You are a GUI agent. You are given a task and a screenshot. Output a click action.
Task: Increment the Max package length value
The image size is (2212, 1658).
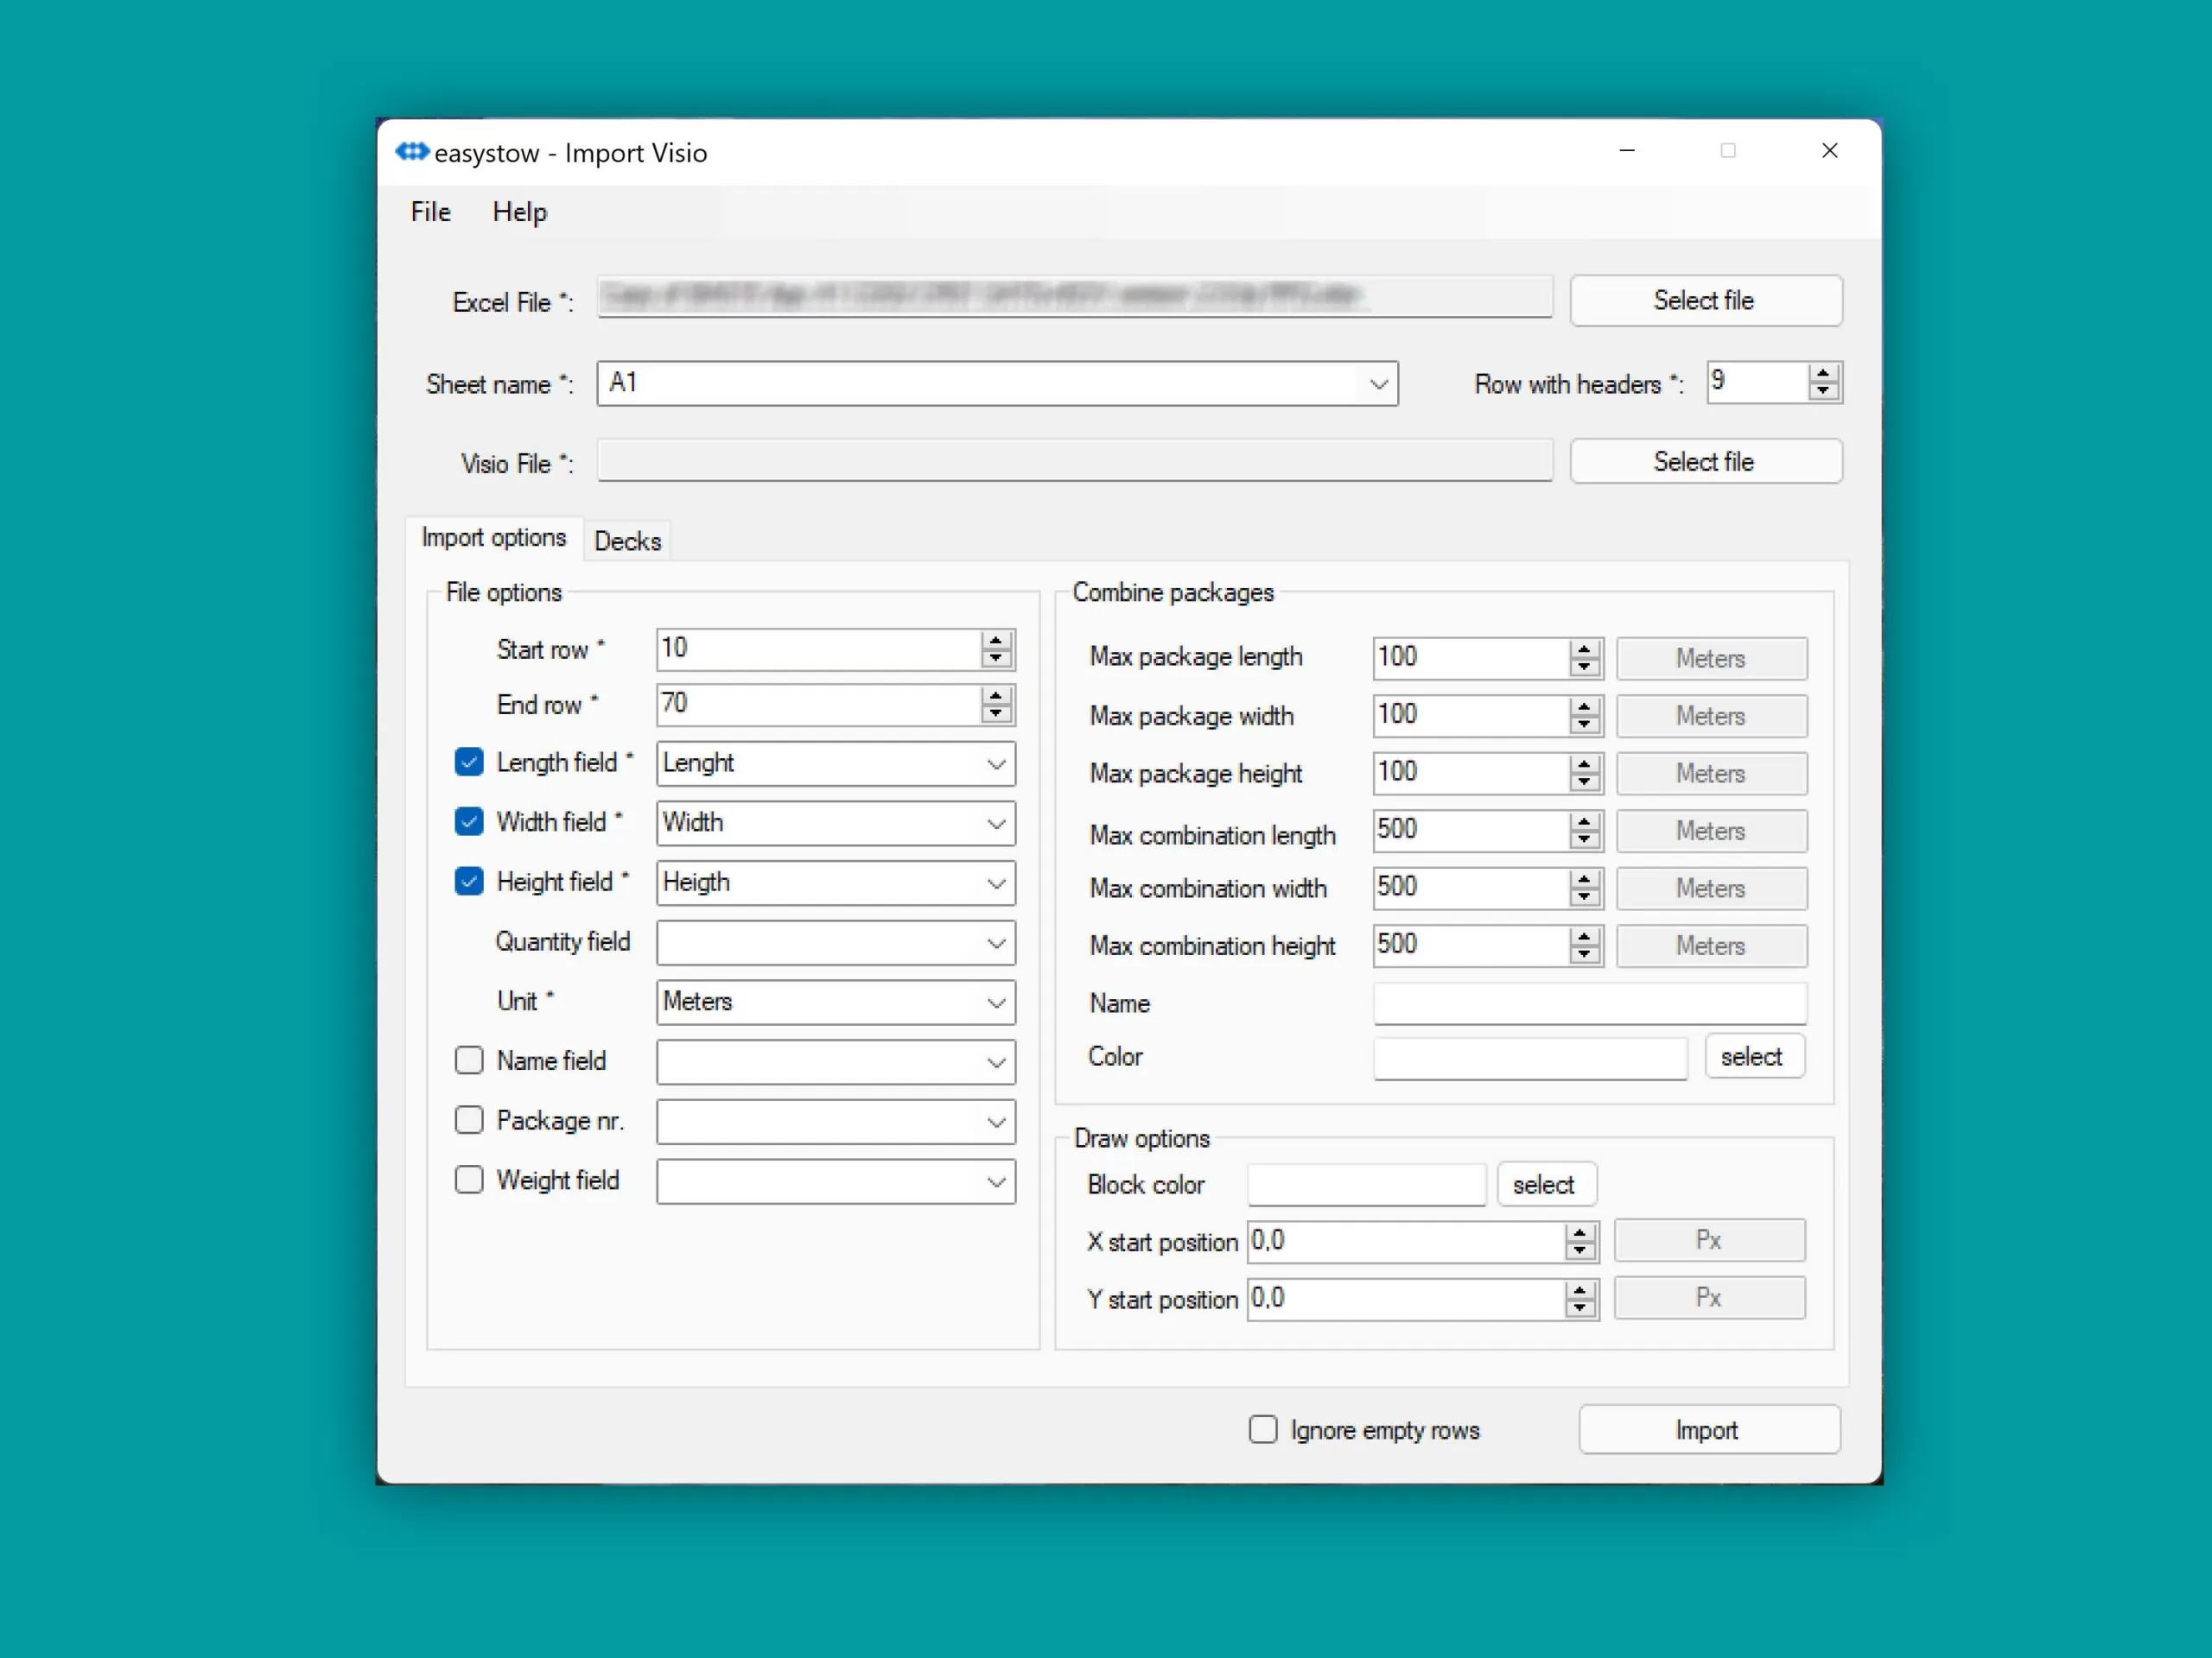click(x=1583, y=649)
